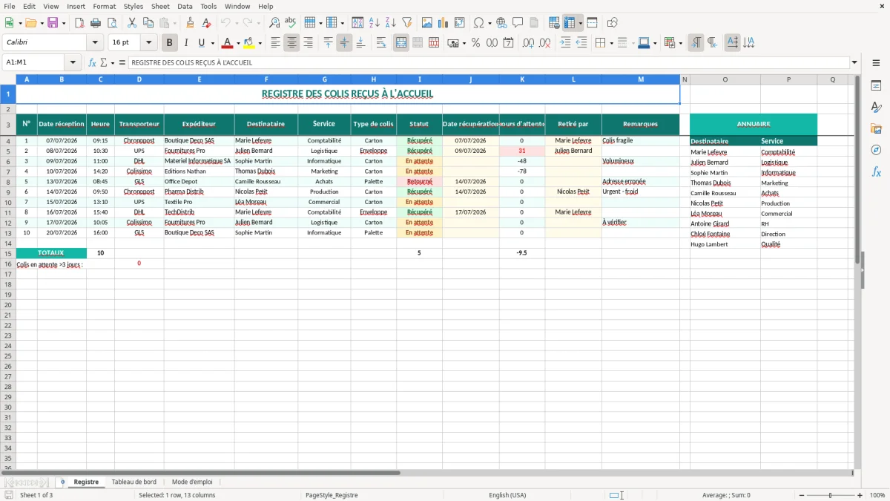Click the formula input line
The image size is (890, 501).
[488, 62]
